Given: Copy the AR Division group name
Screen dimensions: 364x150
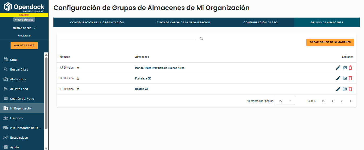Looking at the screenshot, I should [x=78, y=68].
